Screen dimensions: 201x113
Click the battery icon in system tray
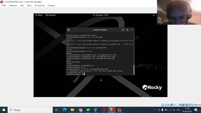tap(166, 110)
